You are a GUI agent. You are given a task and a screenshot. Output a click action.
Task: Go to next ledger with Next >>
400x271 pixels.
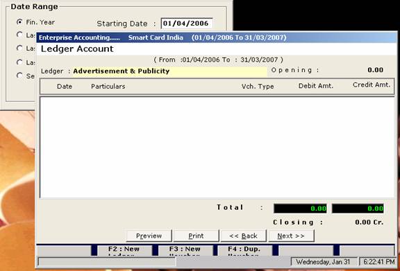291,236
